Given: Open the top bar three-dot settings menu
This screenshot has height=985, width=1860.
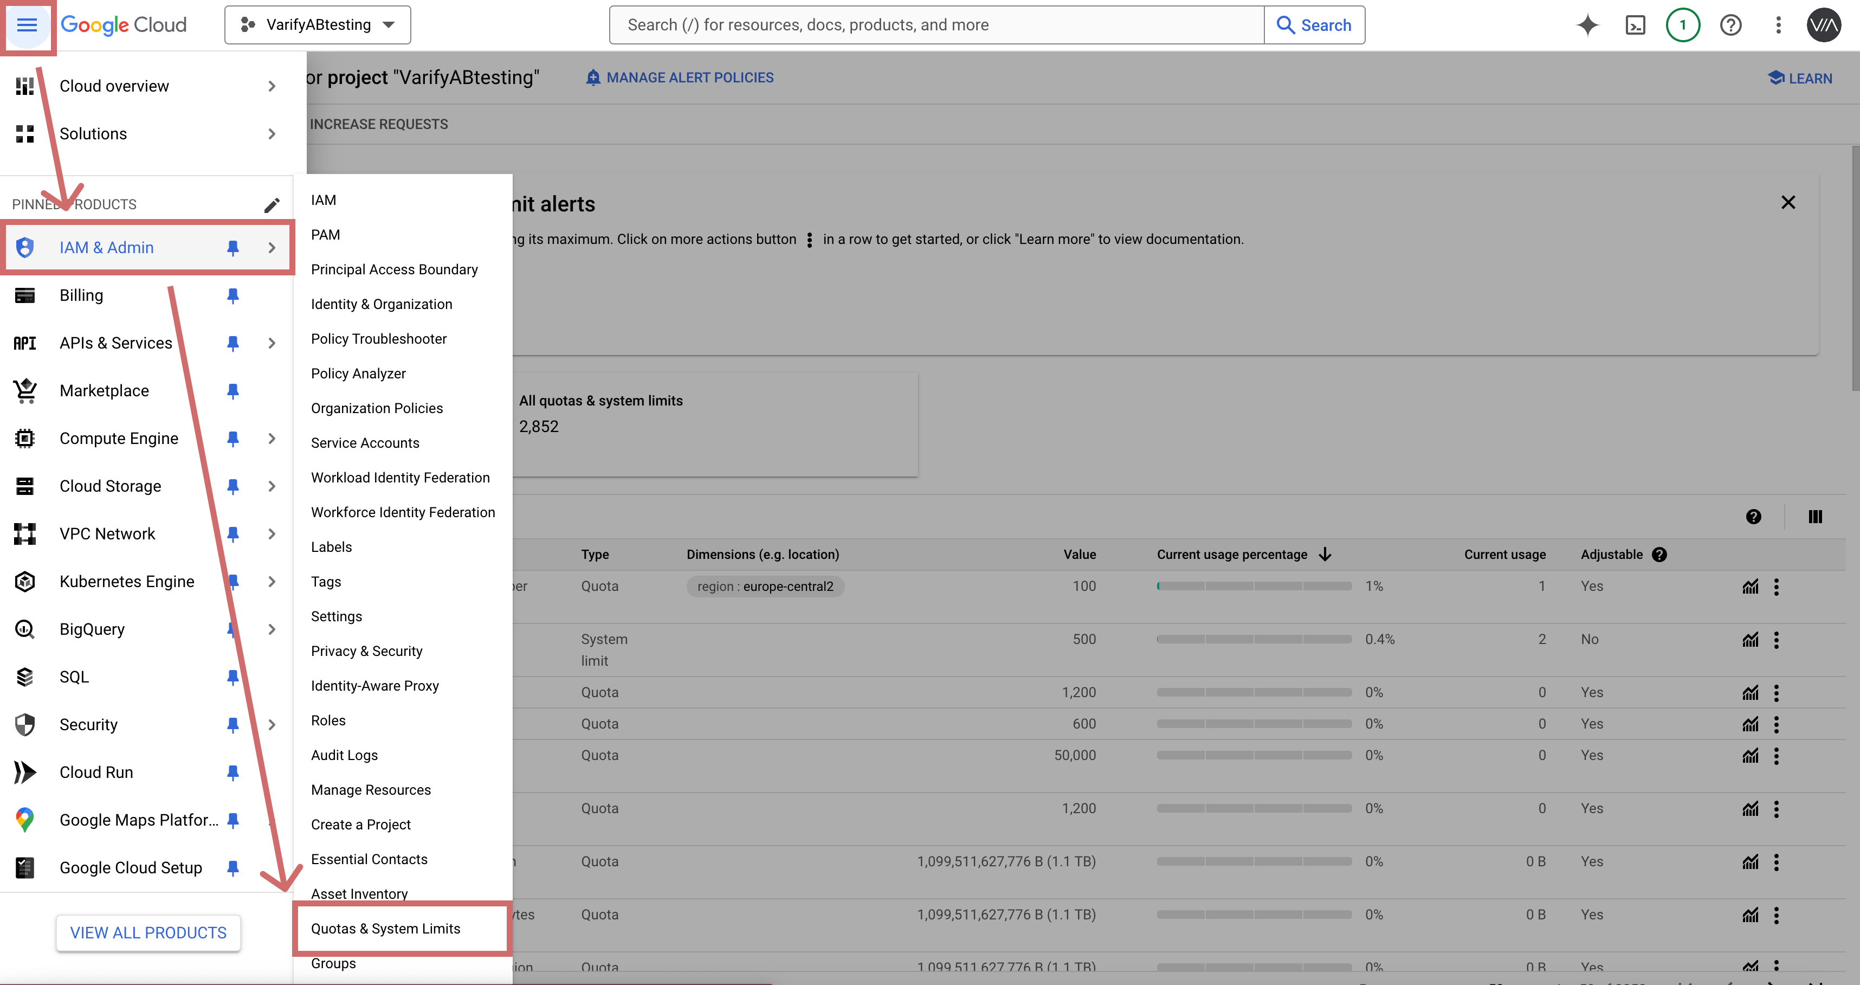Looking at the screenshot, I should (x=1778, y=25).
